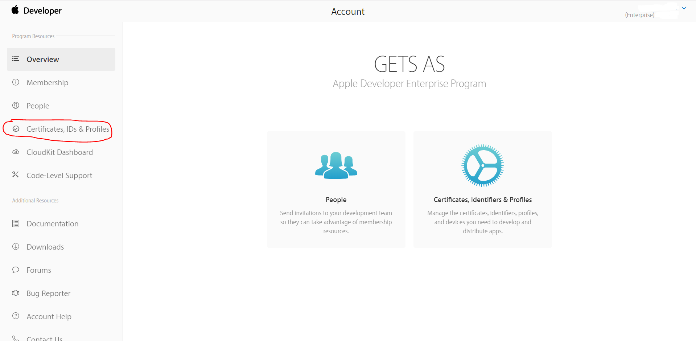Click 'Send invitations to your development team' description

[x=336, y=222]
